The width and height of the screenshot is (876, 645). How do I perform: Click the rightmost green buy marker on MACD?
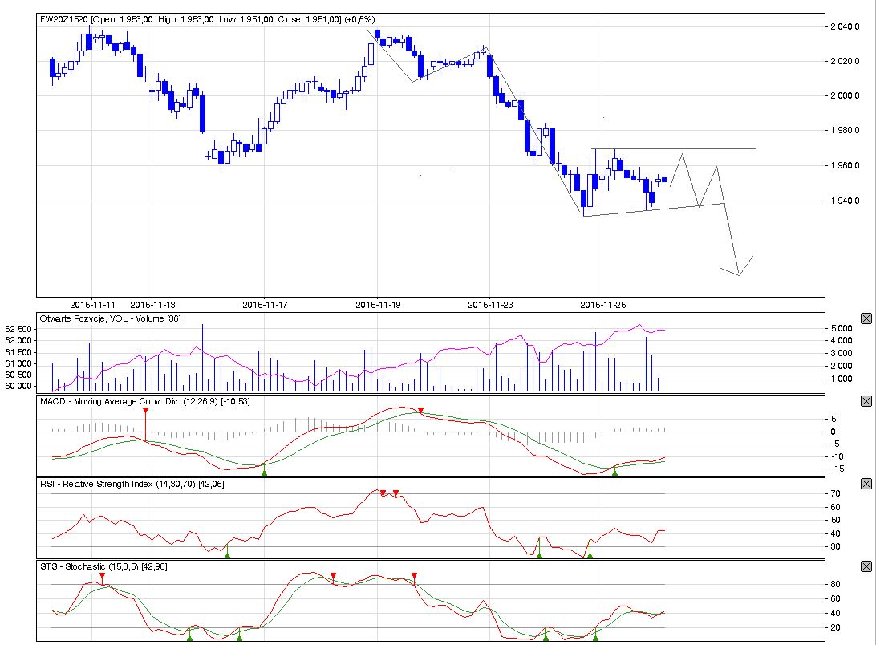tap(614, 473)
